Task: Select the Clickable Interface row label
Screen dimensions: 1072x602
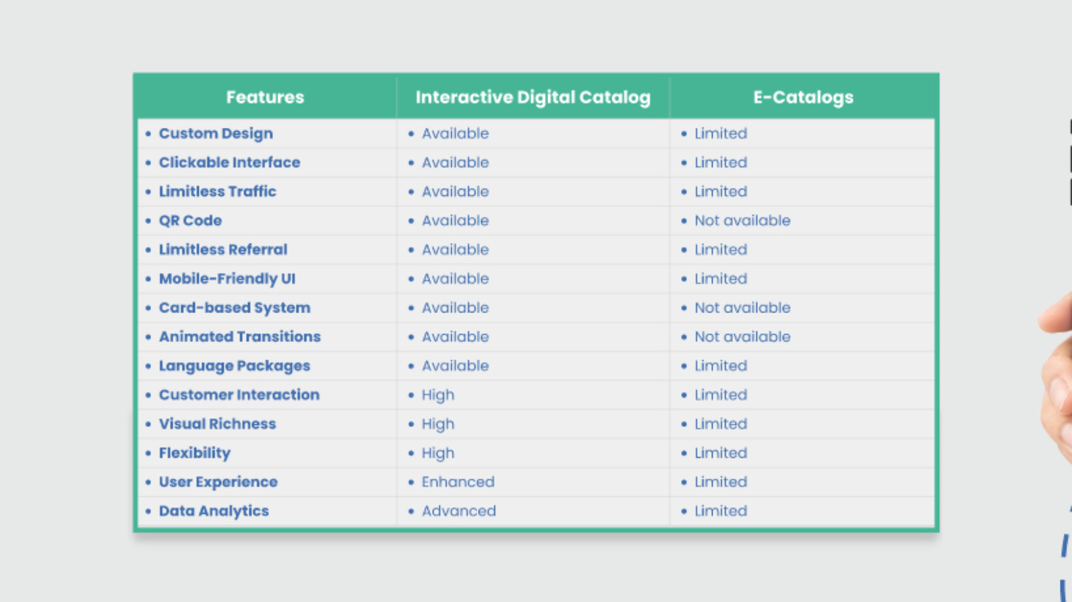Action: click(x=229, y=162)
